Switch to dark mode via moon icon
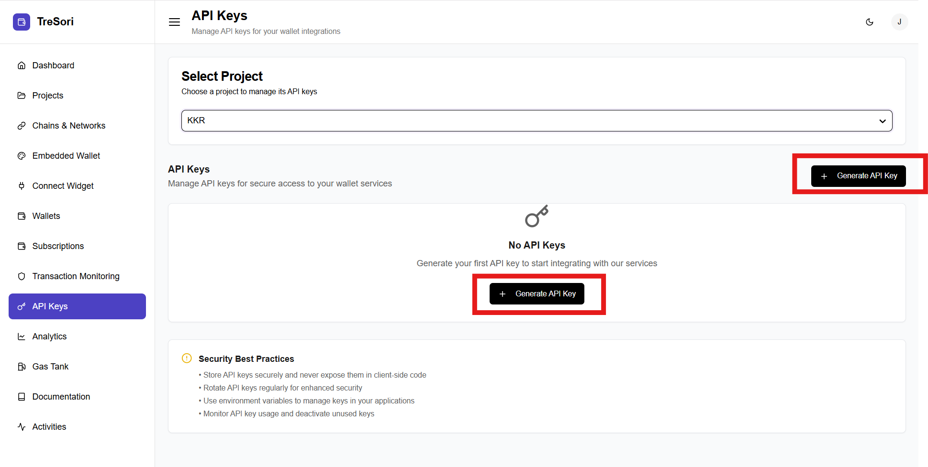 click(x=870, y=22)
